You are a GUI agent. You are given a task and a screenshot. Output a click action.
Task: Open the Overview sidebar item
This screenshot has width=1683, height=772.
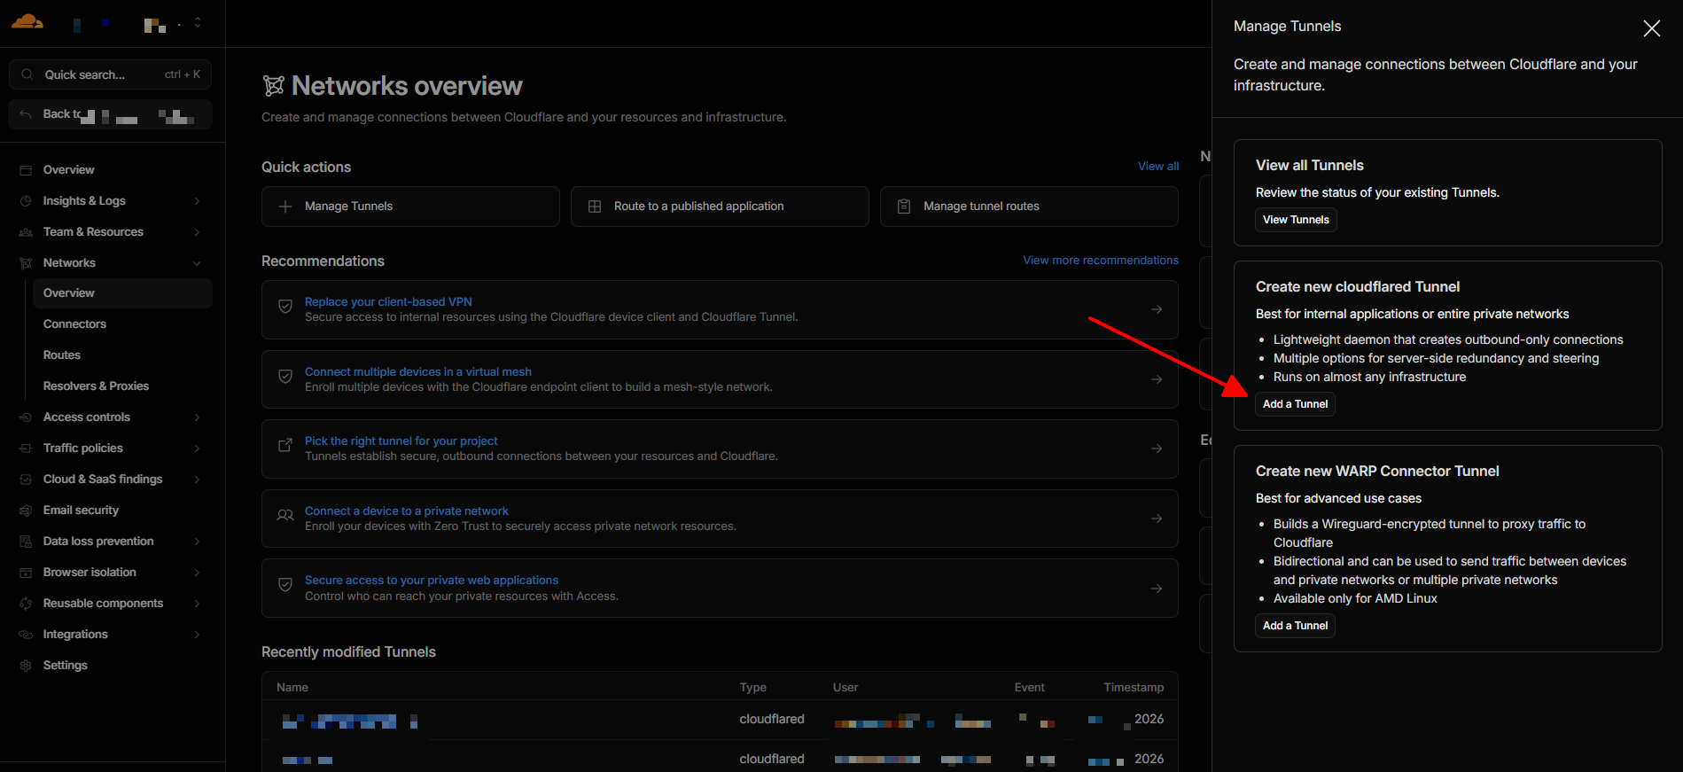68,169
